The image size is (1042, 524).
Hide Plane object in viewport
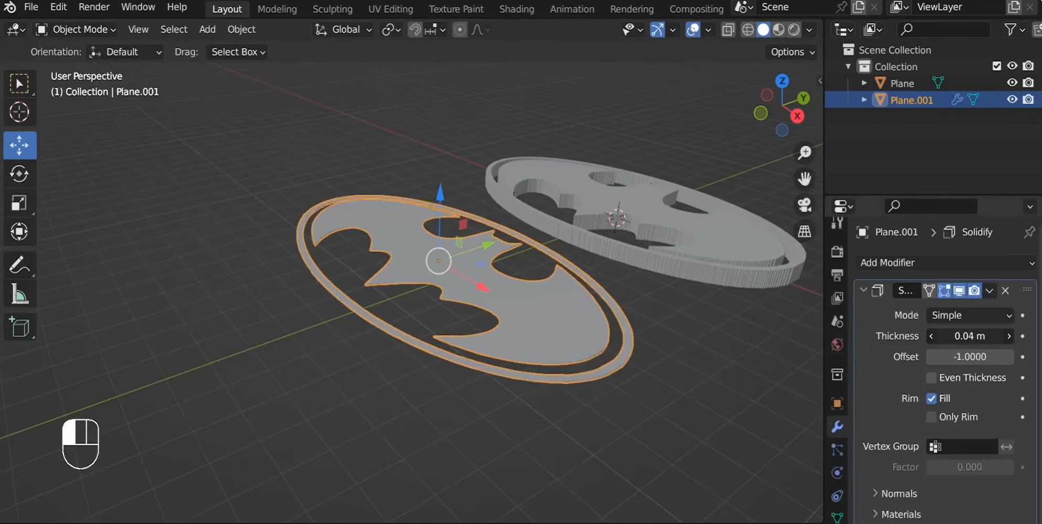1012,83
